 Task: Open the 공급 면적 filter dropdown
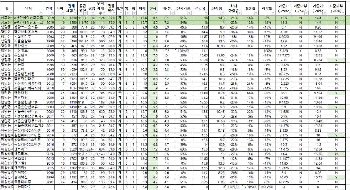point(86,13)
